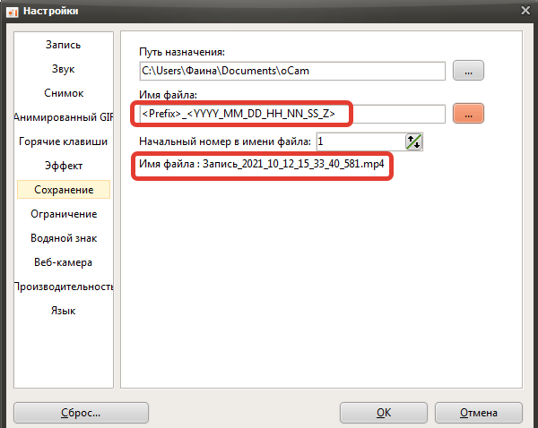The image size is (538, 428).
Task: Open the Ограничение section
Action: click(63, 214)
